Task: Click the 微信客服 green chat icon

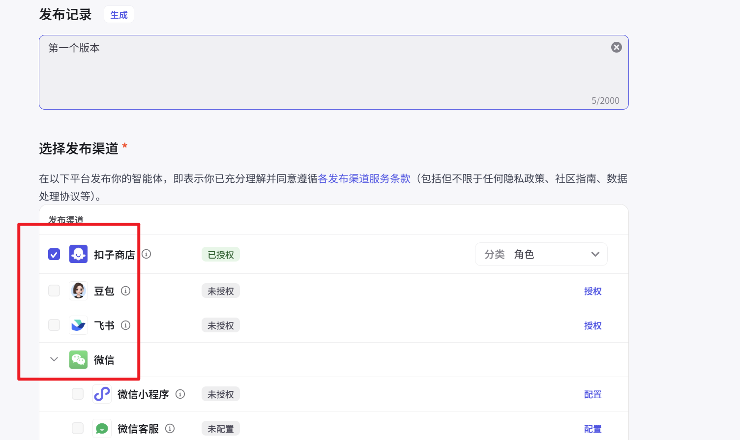Action: 102,428
